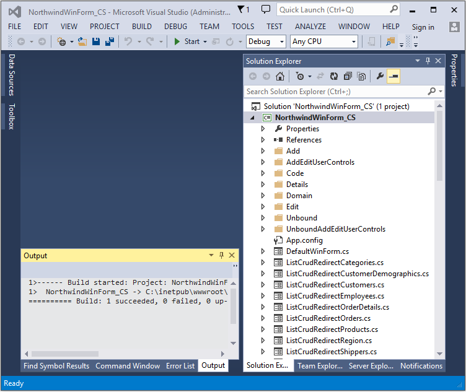This screenshot has width=466, height=392.
Task: Open the TOOLS menu
Action: click(x=243, y=27)
